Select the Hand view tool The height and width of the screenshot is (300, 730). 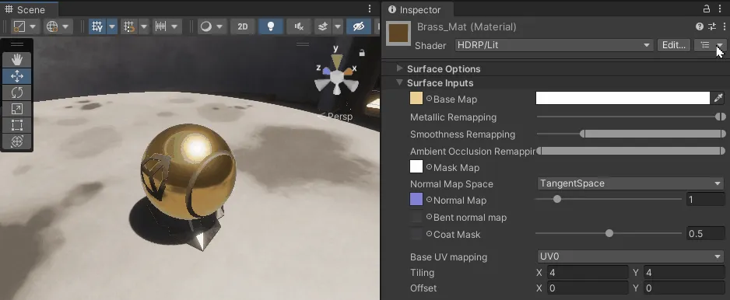pyautogui.click(x=17, y=60)
